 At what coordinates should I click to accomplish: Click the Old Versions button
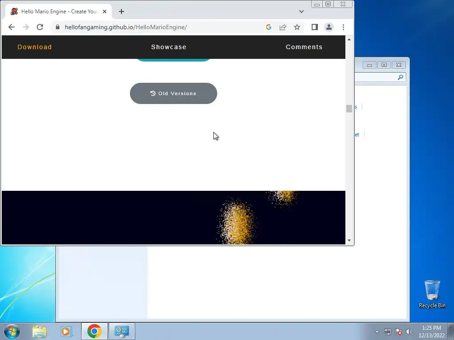coord(173,93)
